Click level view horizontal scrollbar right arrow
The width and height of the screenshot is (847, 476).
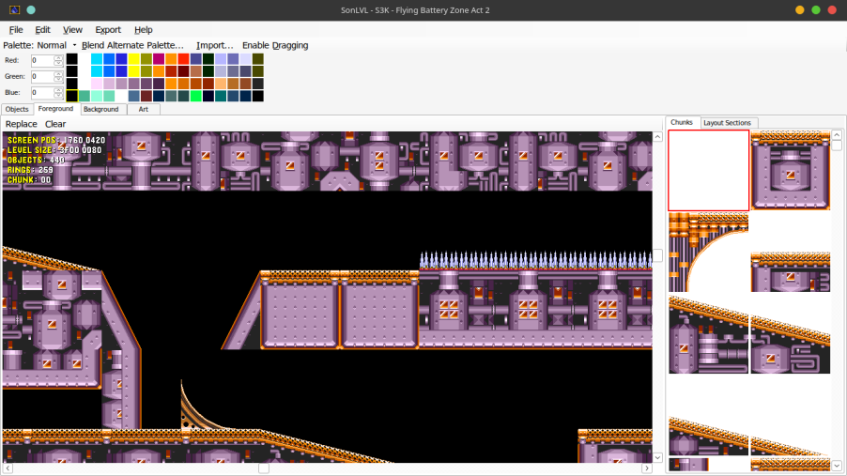[x=647, y=468]
